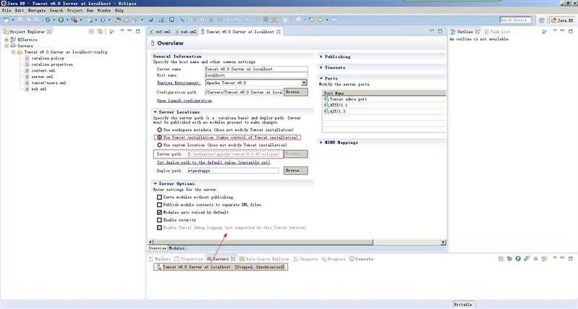Click Tomcat server icon in Servers view row
Image resolution: width=578 pixels, height=309 pixels.
pyautogui.click(x=159, y=266)
